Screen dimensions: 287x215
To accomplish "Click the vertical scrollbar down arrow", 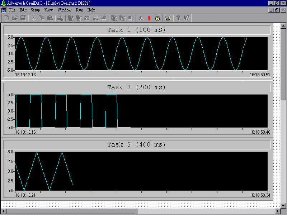I will coord(283,205).
